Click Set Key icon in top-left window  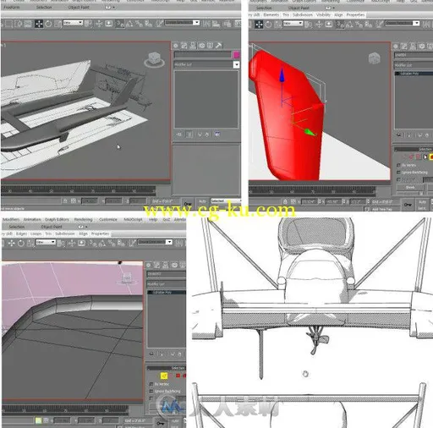click(188, 204)
